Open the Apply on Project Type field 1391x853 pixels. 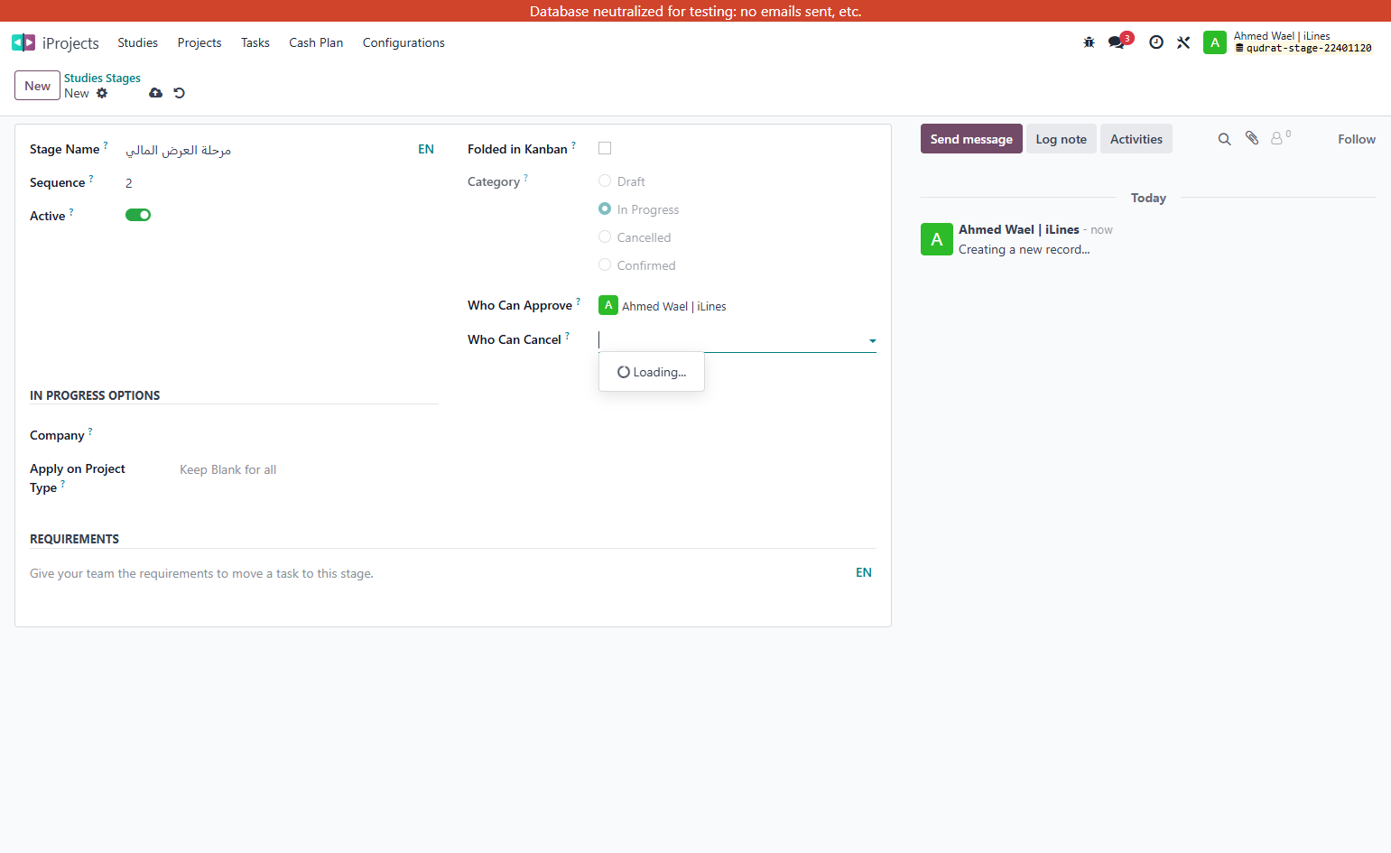pos(309,469)
